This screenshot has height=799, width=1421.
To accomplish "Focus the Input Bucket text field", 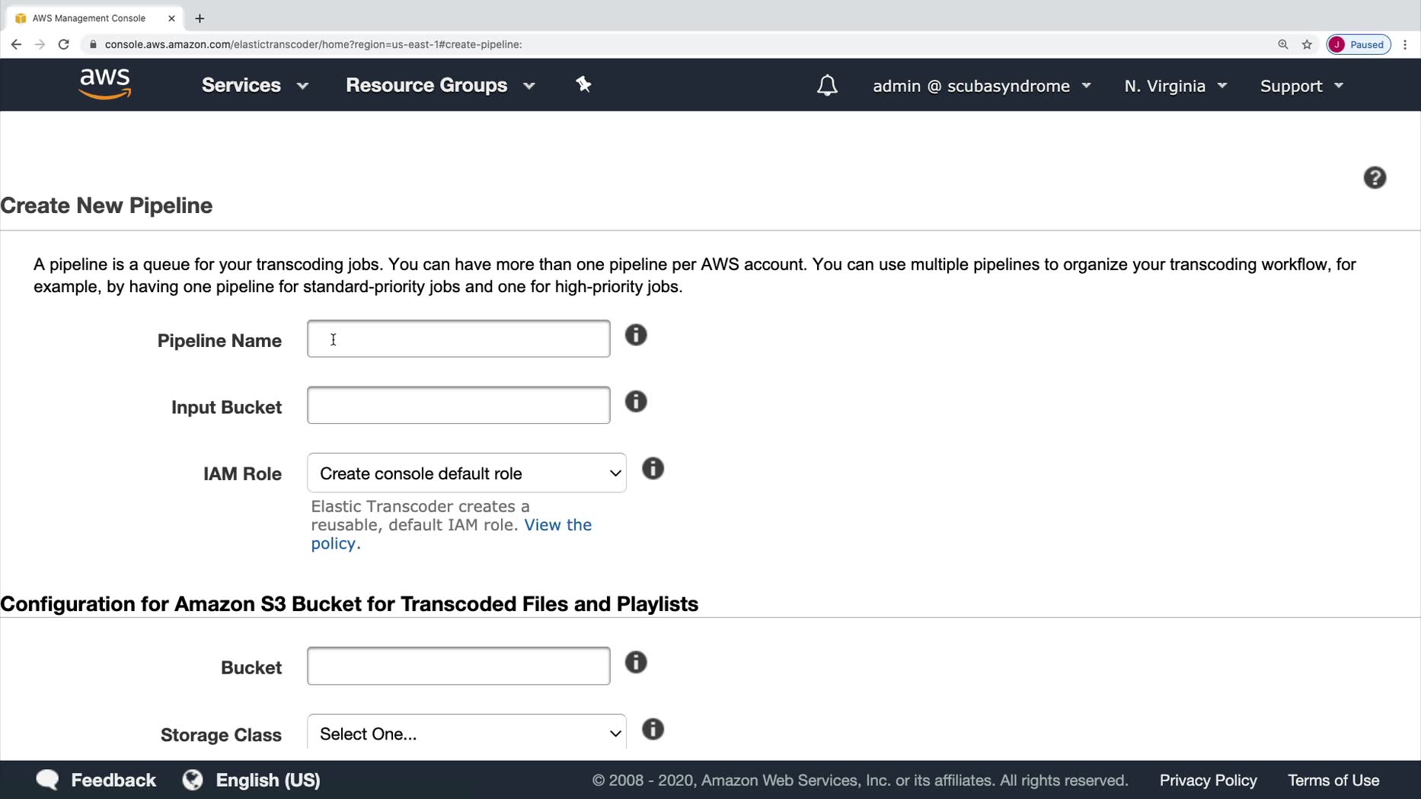I will coord(458,406).
